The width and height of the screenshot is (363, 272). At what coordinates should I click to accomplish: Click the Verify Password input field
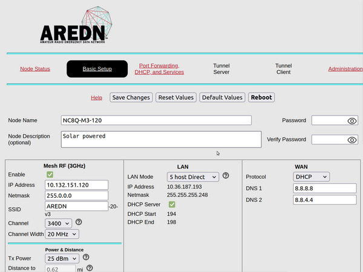tap(335, 140)
